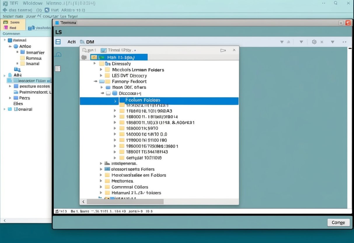Expand the LES DVT Dircocry folder
The image size is (354, 243).
[x=100, y=75]
